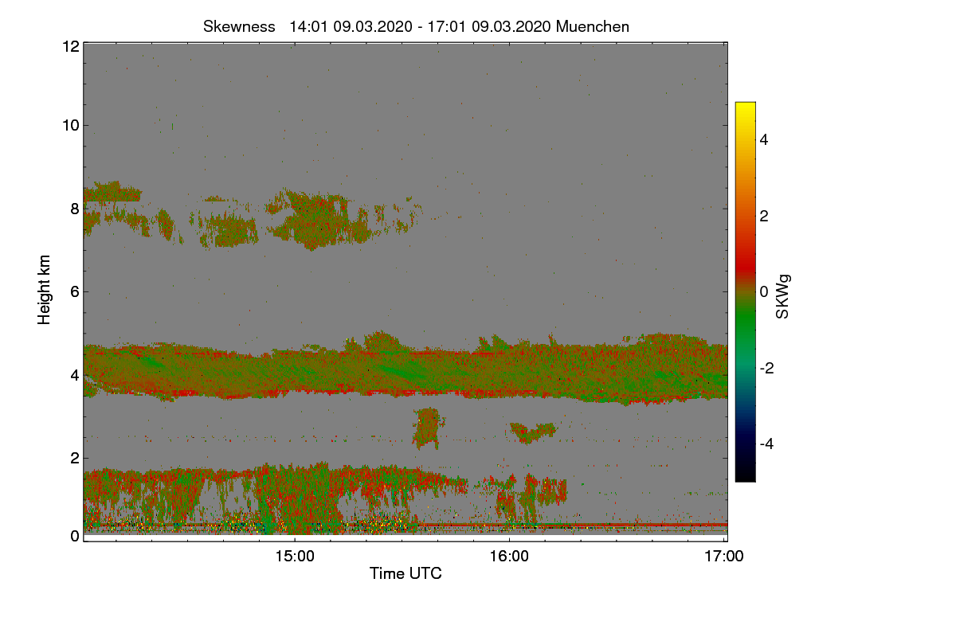Screen dimensions: 956x637
Task: Click the small cloud patch near 16:00 at 2.5 km
Action: click(532, 432)
